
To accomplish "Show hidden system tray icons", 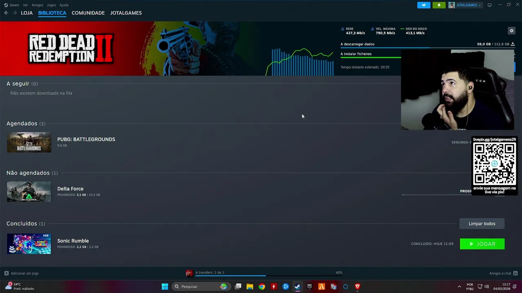I will pyautogui.click(x=459, y=286).
